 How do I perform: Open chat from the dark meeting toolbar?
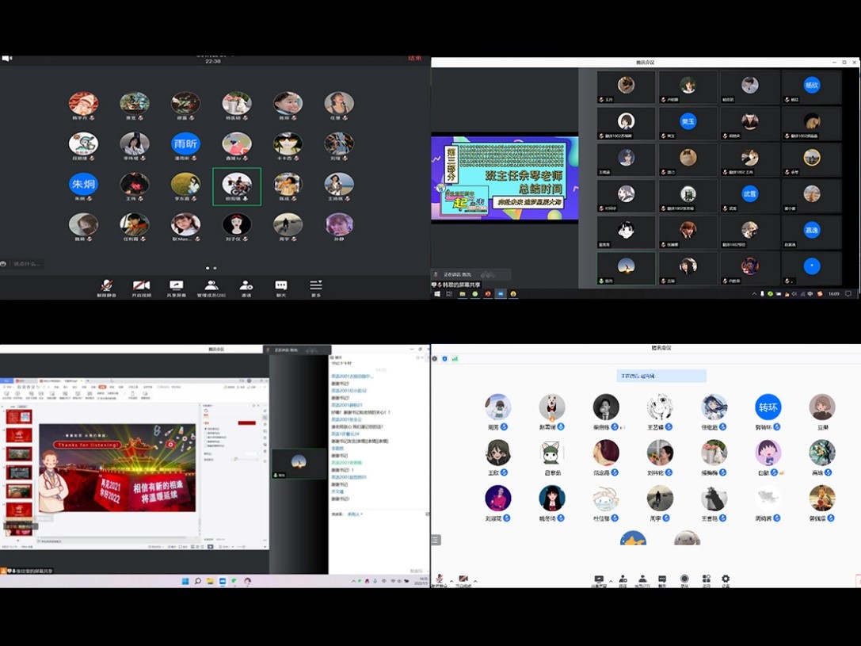pyautogui.click(x=281, y=286)
